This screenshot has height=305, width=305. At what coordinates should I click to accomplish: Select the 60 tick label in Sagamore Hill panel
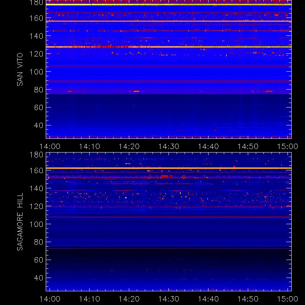click(39, 260)
